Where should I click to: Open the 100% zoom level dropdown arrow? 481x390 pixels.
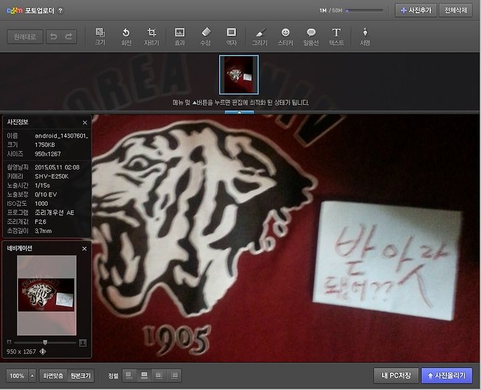point(32,375)
